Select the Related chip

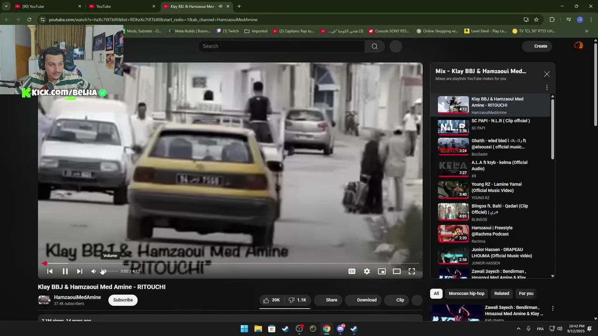501,294
